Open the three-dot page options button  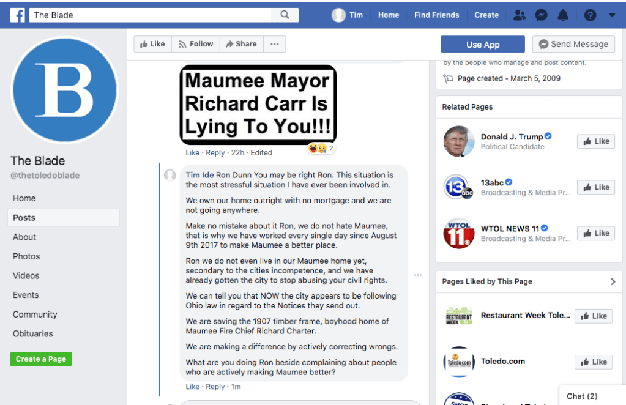275,44
